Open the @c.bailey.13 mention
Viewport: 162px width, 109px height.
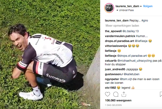click(130, 31)
